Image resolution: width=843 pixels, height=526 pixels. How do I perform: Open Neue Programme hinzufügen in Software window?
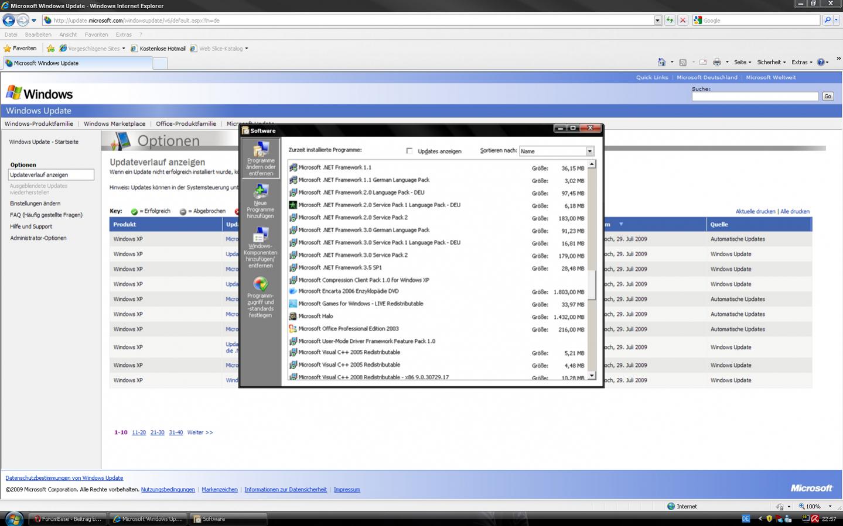point(261,201)
